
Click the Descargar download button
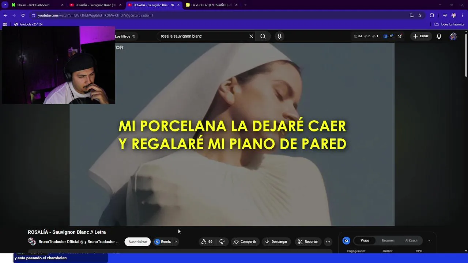276,242
